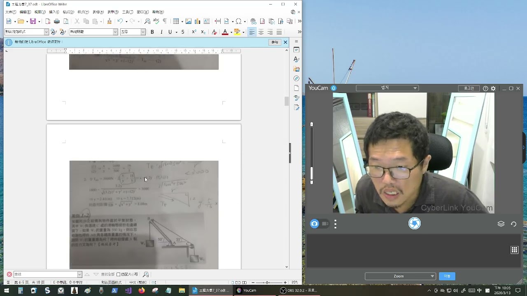Open YouCam top camera source dropdown
This screenshot has width=527, height=296.
387,88
